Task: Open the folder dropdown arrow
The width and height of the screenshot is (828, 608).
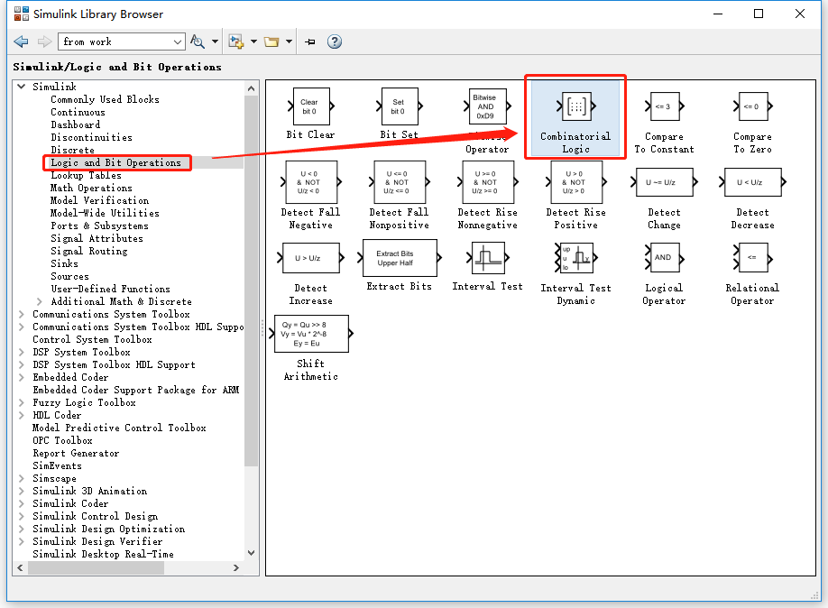Action: tap(289, 41)
